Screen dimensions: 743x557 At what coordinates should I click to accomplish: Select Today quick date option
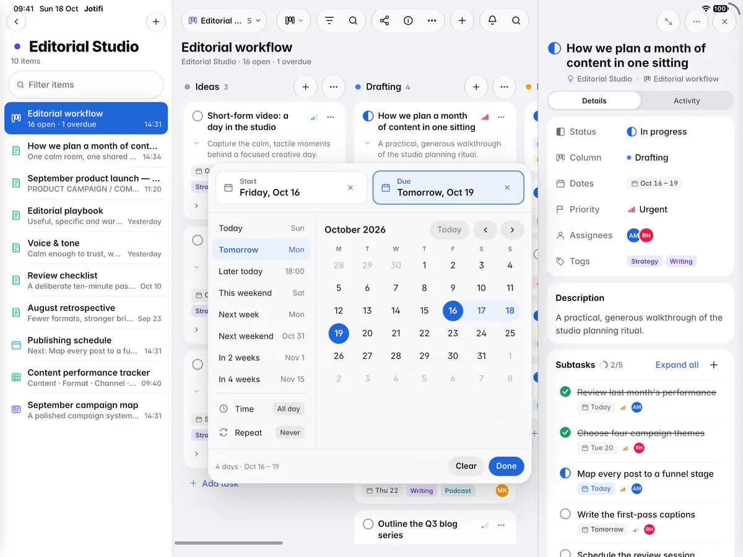coord(261,228)
